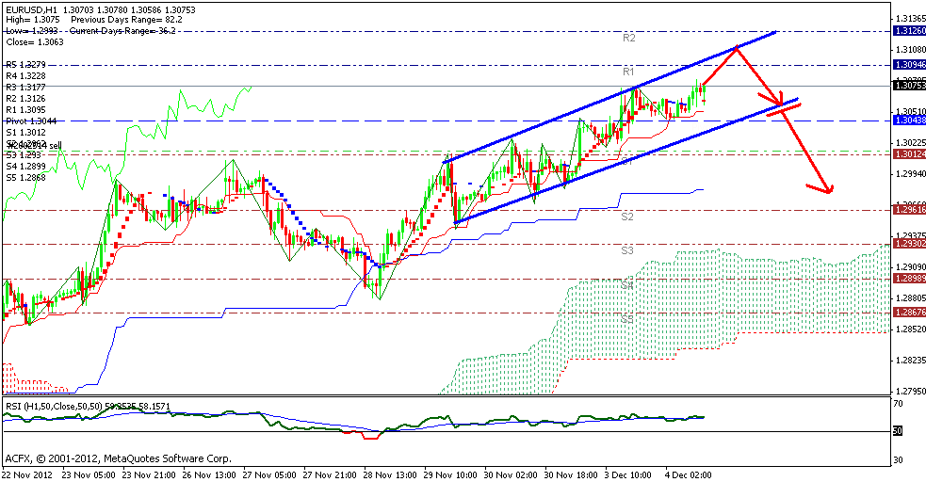This screenshot has width=926, height=482.
Task: Click the 1.31365 price axis value
Action: [910, 18]
